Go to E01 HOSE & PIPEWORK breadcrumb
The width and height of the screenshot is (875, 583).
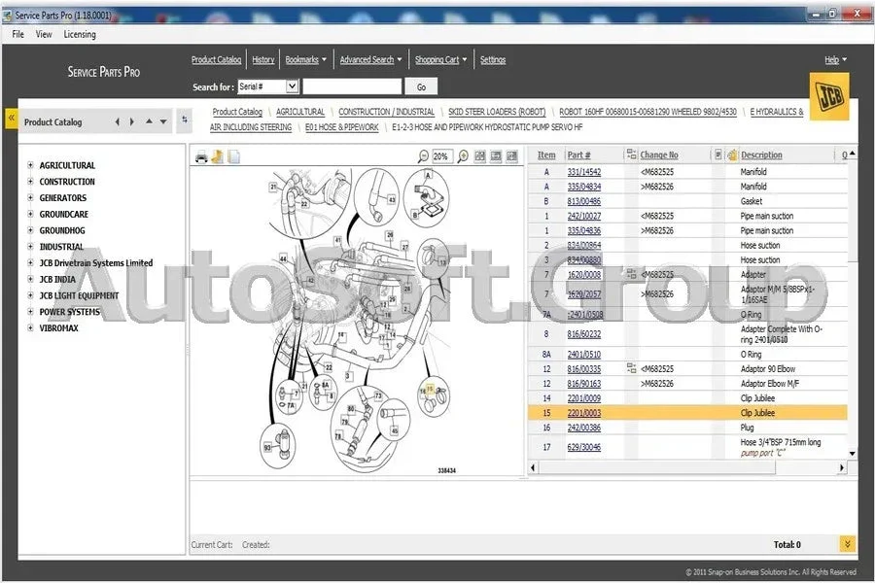point(341,127)
